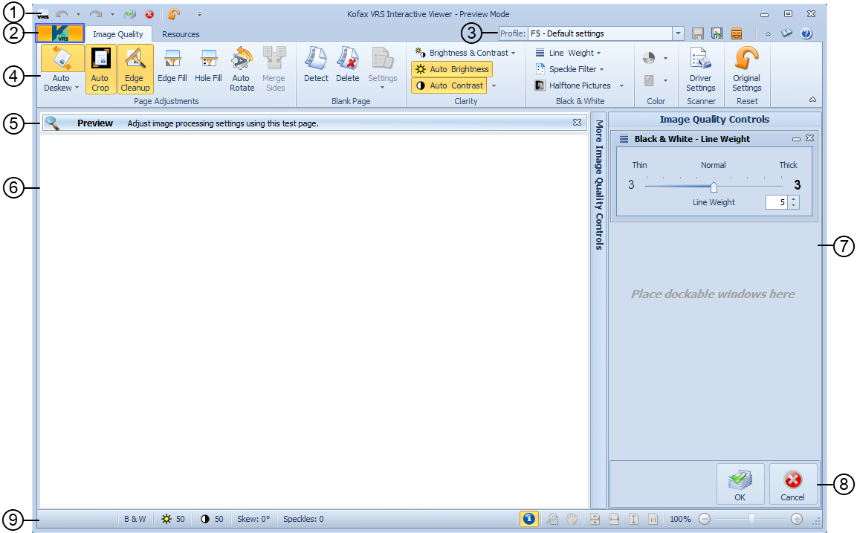This screenshot has width=857, height=533.
Task: Reset to Original Settings
Action: click(x=746, y=69)
